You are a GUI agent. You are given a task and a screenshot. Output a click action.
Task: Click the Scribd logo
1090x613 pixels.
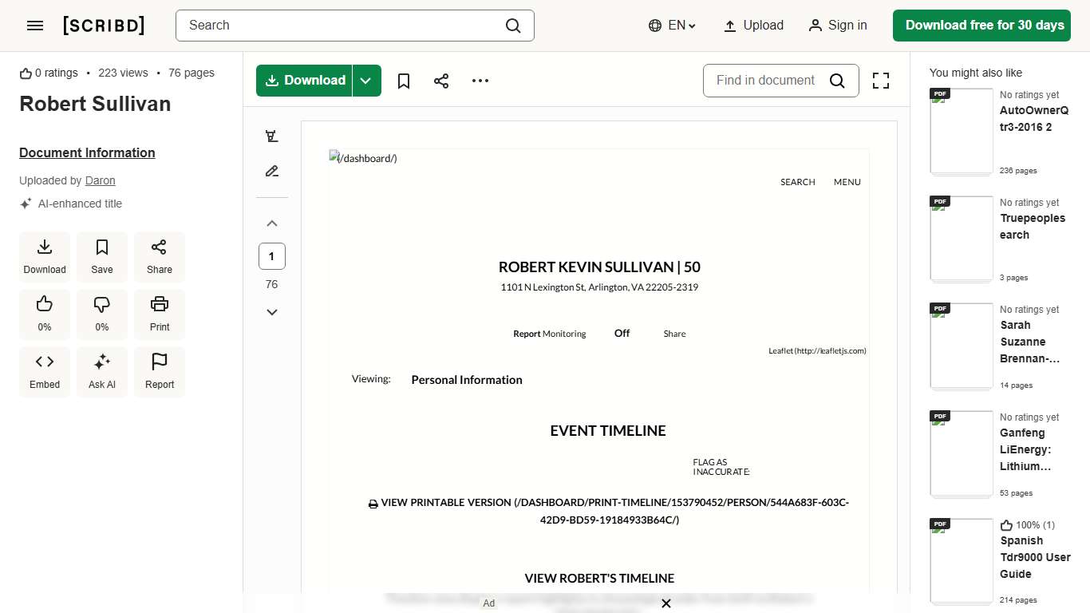tap(104, 25)
